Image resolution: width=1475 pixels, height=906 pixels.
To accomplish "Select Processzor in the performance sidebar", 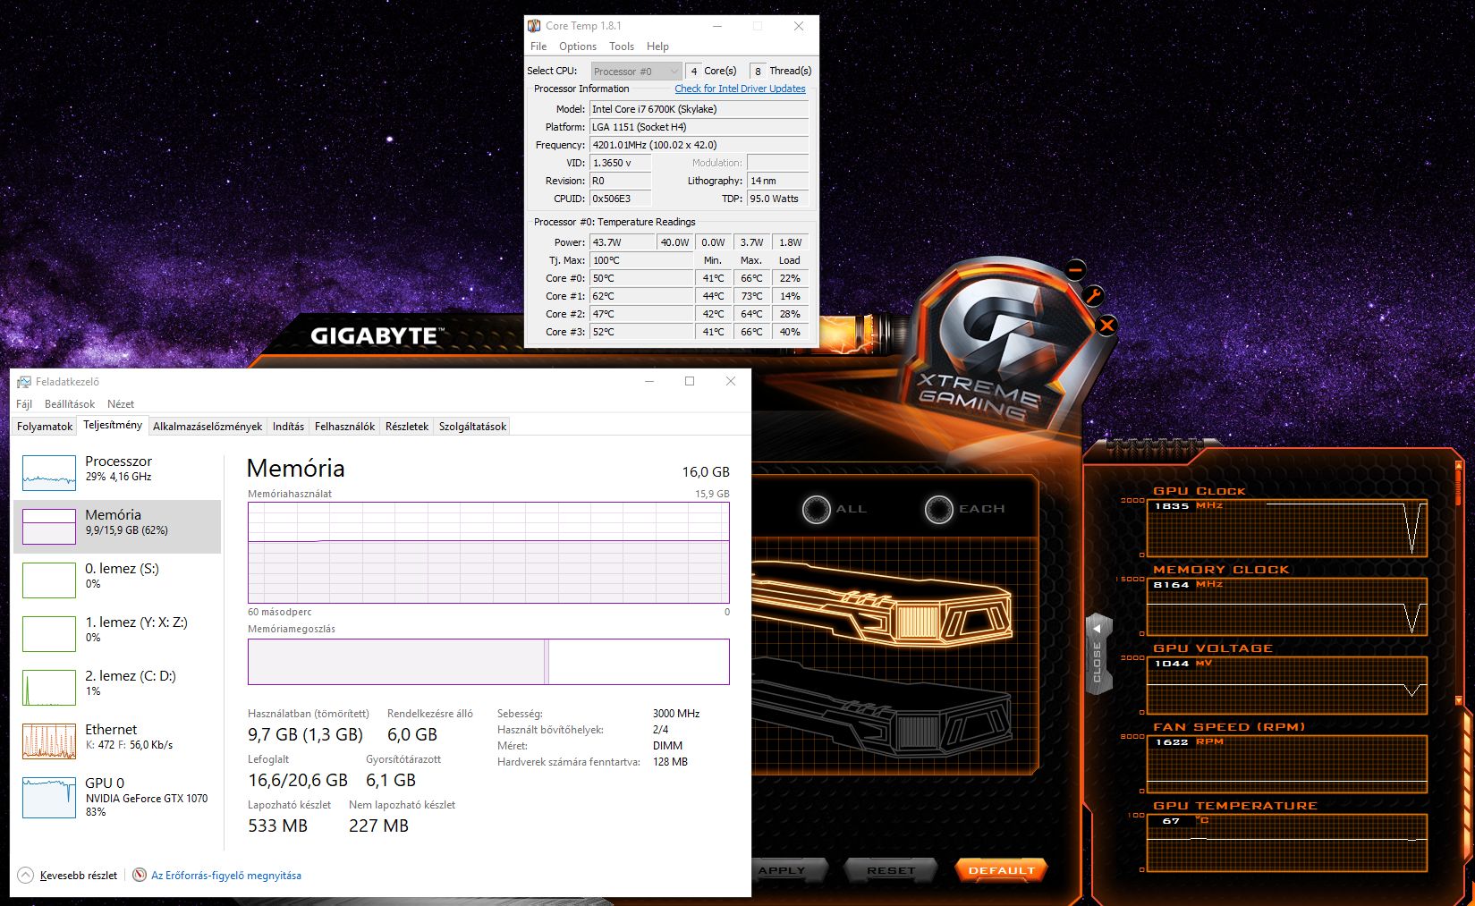I will pos(117,472).
